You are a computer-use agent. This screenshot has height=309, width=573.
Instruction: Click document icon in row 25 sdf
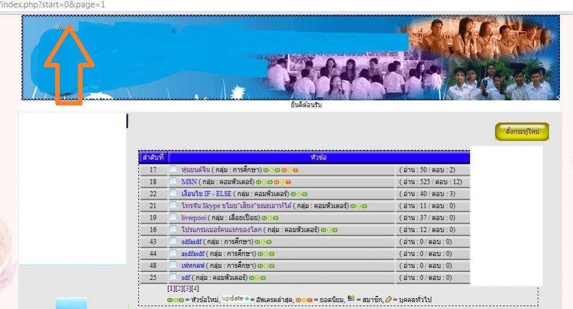173,277
